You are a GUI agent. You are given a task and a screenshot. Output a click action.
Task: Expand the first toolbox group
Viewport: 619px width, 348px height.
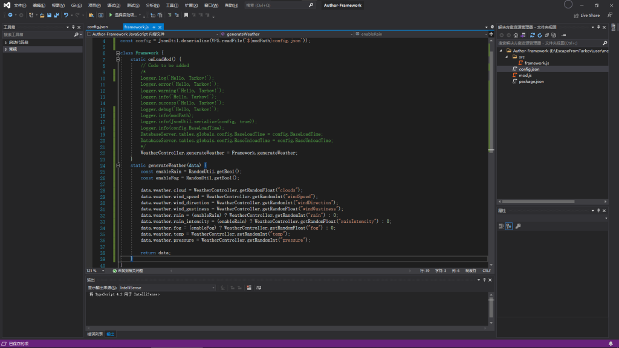click(x=6, y=42)
